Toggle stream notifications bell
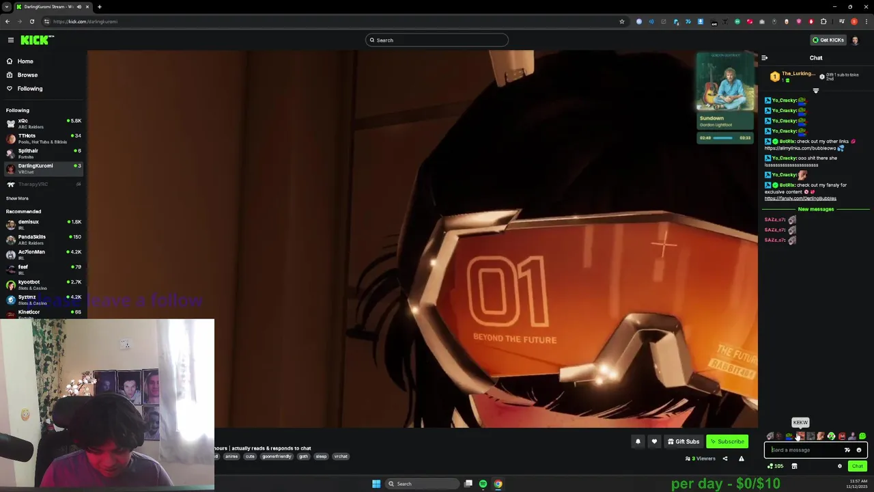 638,441
